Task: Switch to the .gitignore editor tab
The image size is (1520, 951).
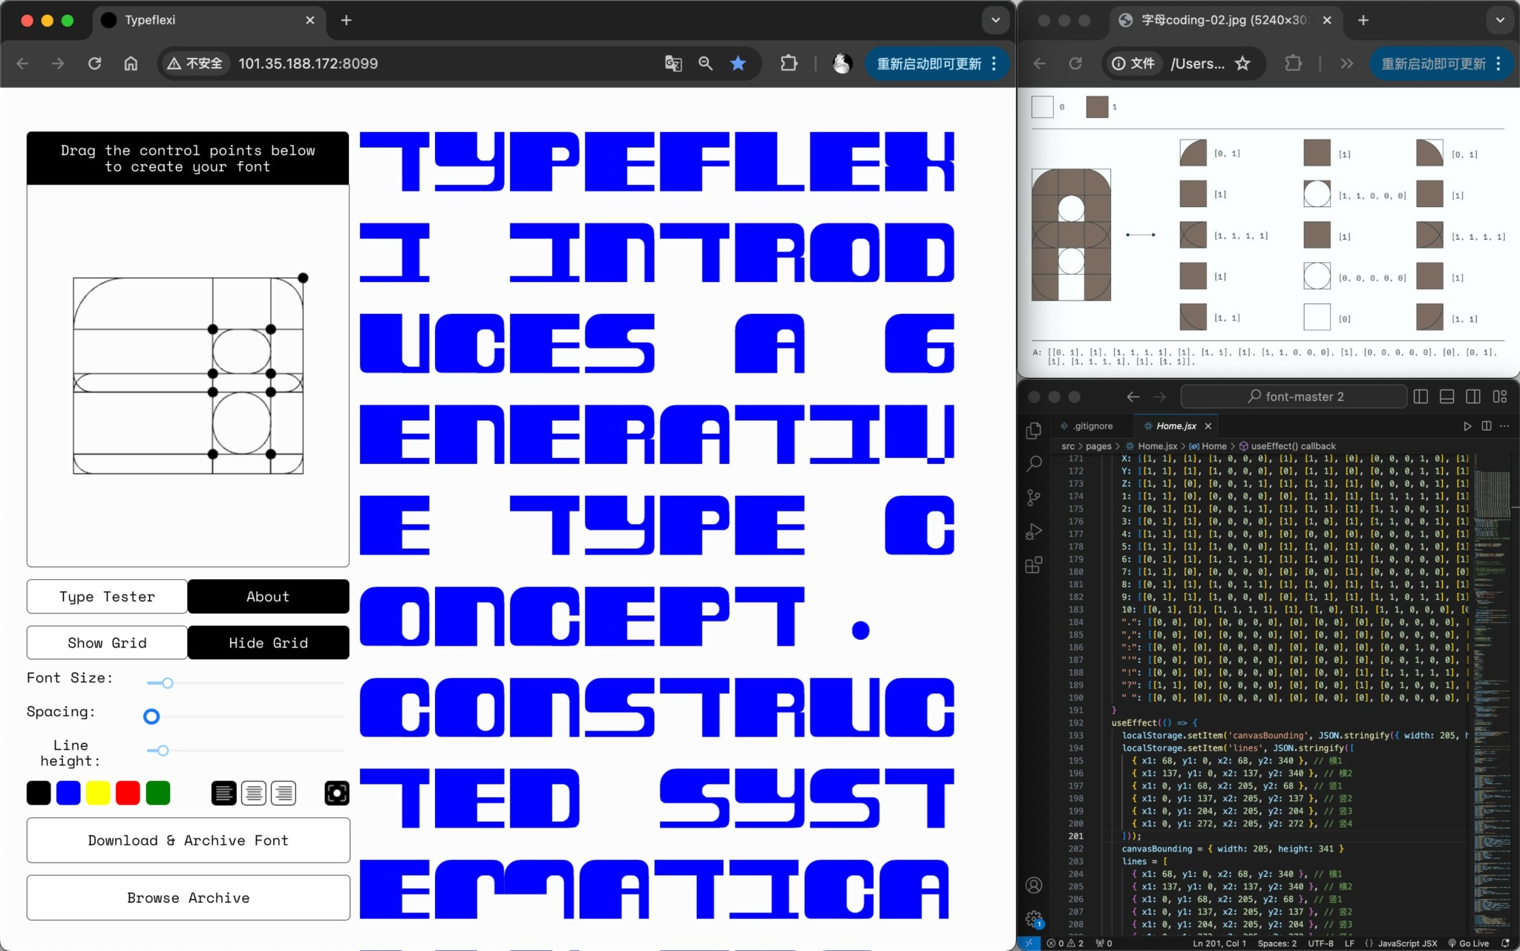Action: click(1092, 426)
